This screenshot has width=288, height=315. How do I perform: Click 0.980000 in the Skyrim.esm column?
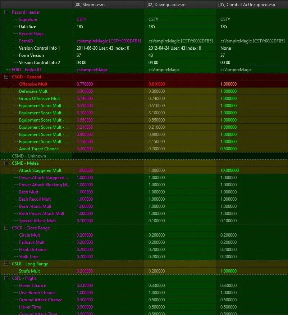[x=84, y=134]
